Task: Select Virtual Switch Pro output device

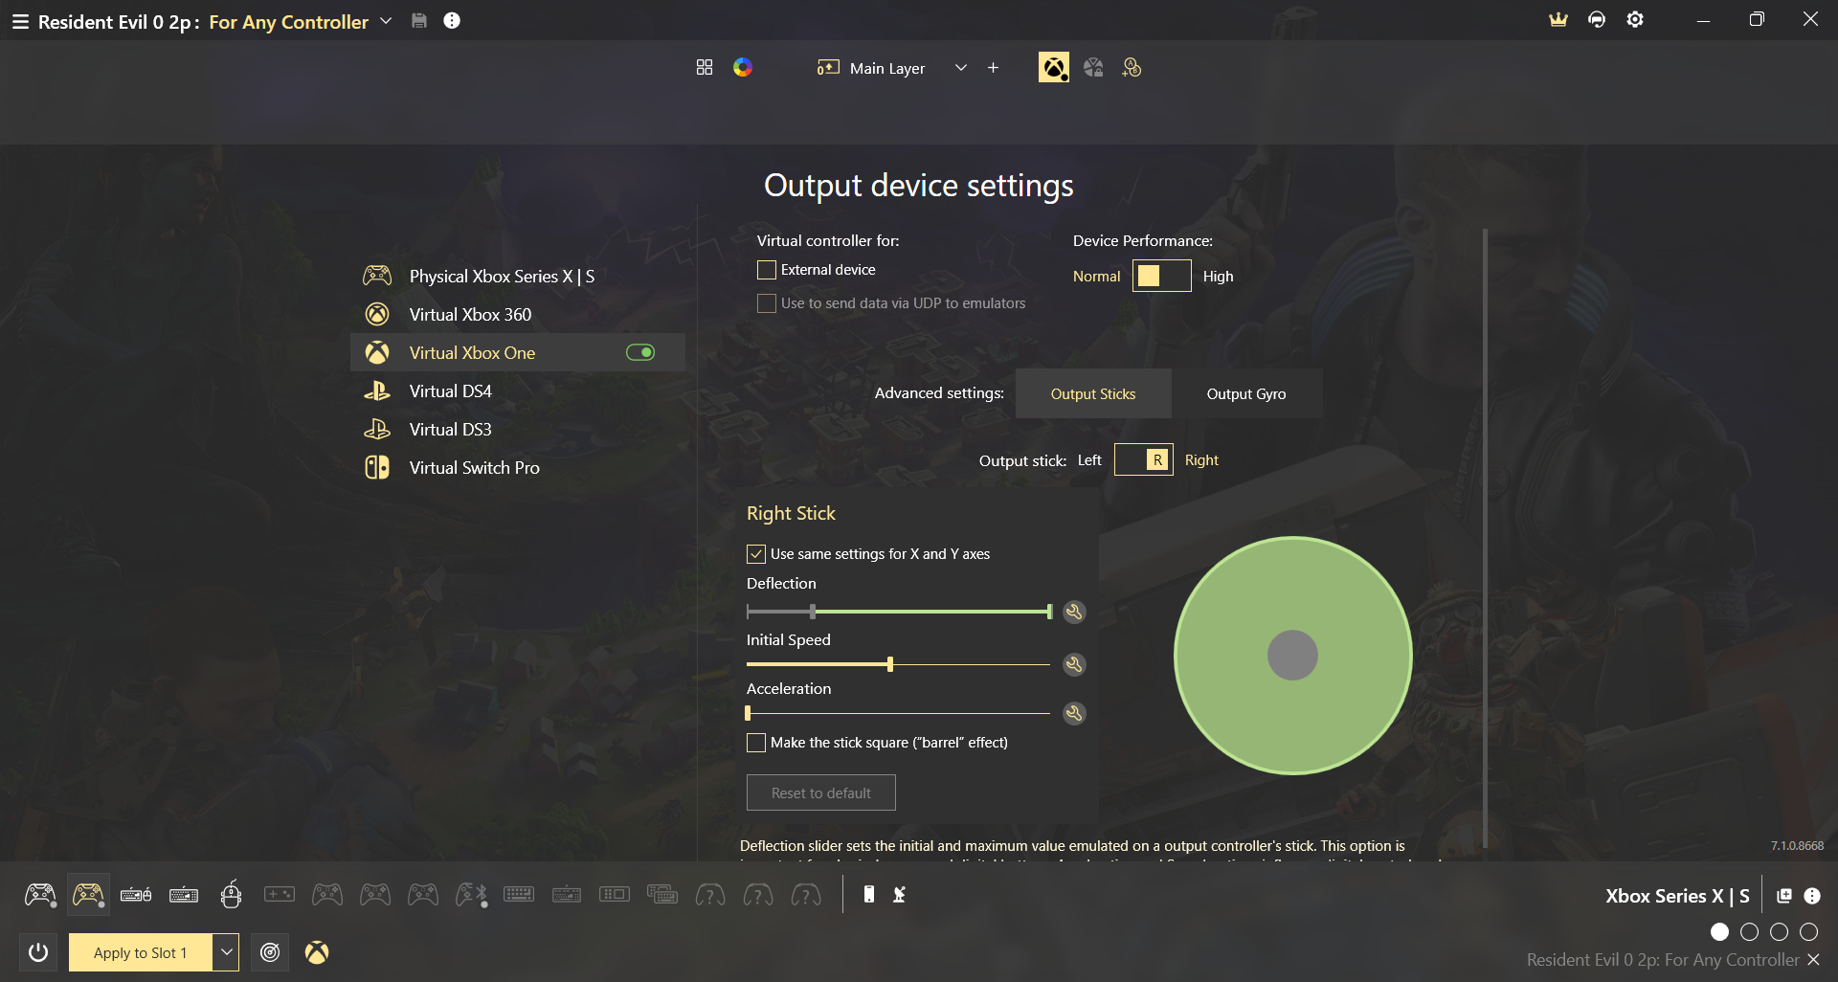Action: (517, 468)
